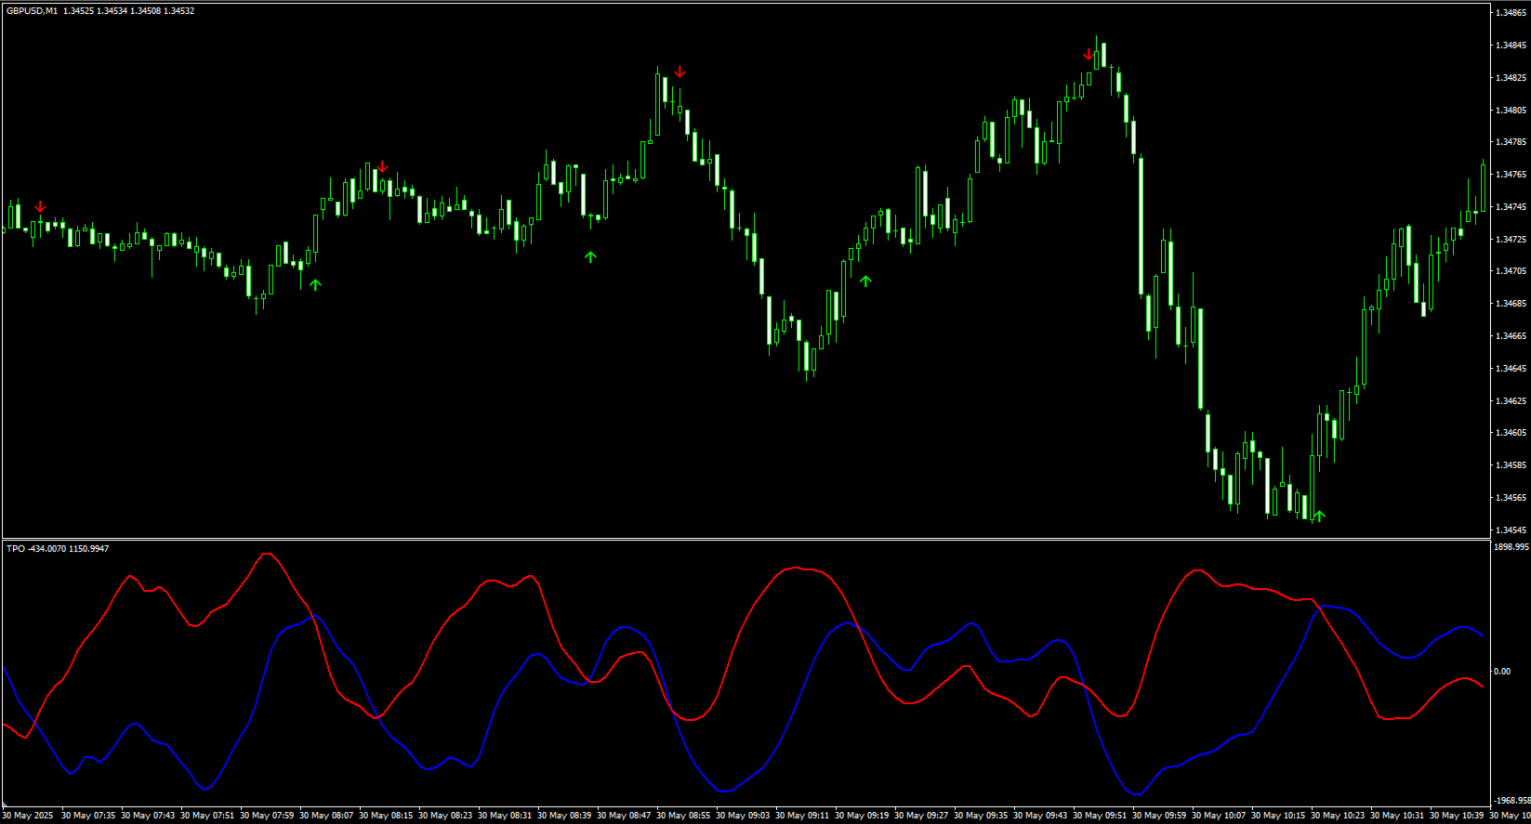Click the 30 May 09:51 time label
The image size is (1531, 824).
[1100, 816]
